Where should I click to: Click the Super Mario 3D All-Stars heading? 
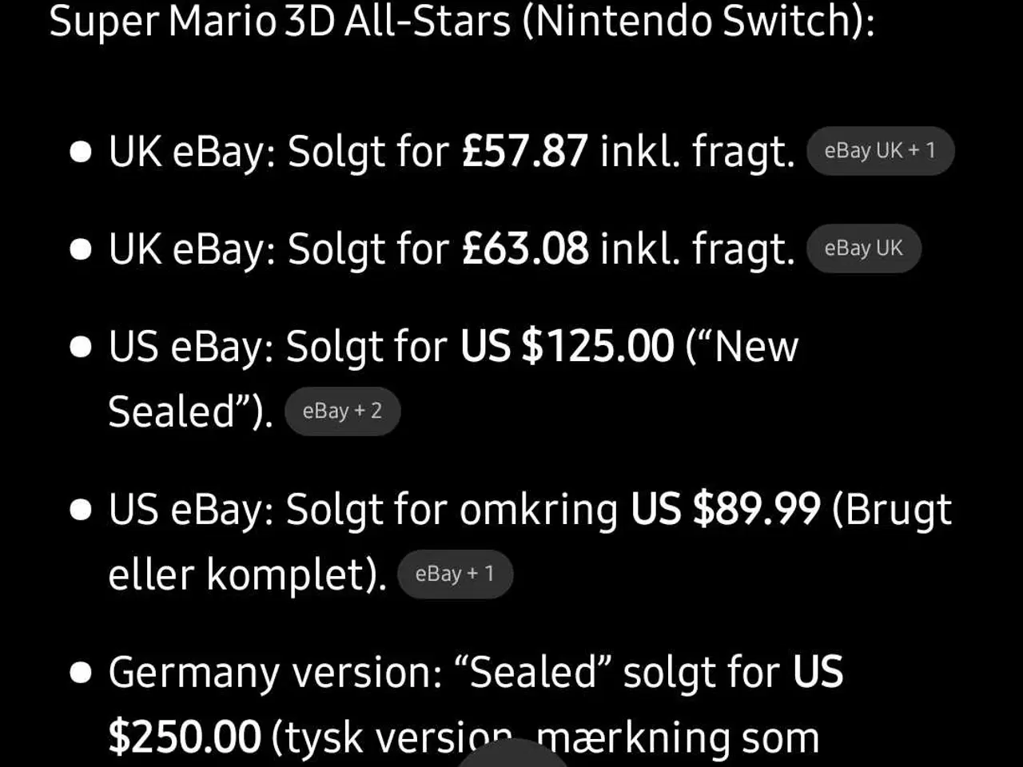click(461, 21)
